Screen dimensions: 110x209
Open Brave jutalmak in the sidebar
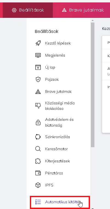coord(58,91)
